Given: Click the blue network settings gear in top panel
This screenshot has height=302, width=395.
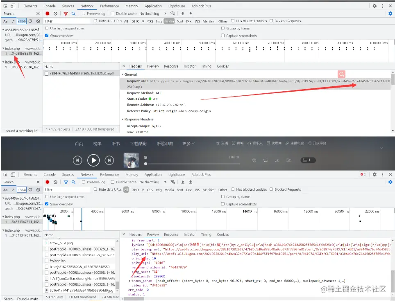Looking at the screenshot, I should click(x=390, y=14).
